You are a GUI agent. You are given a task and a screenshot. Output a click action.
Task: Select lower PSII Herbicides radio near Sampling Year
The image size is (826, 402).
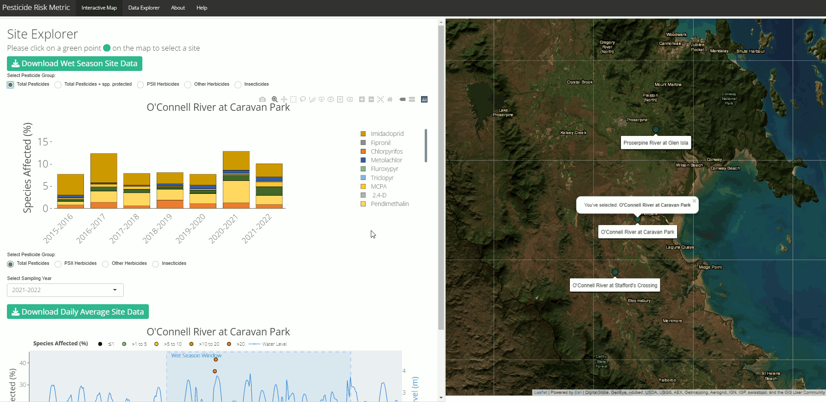(58, 264)
